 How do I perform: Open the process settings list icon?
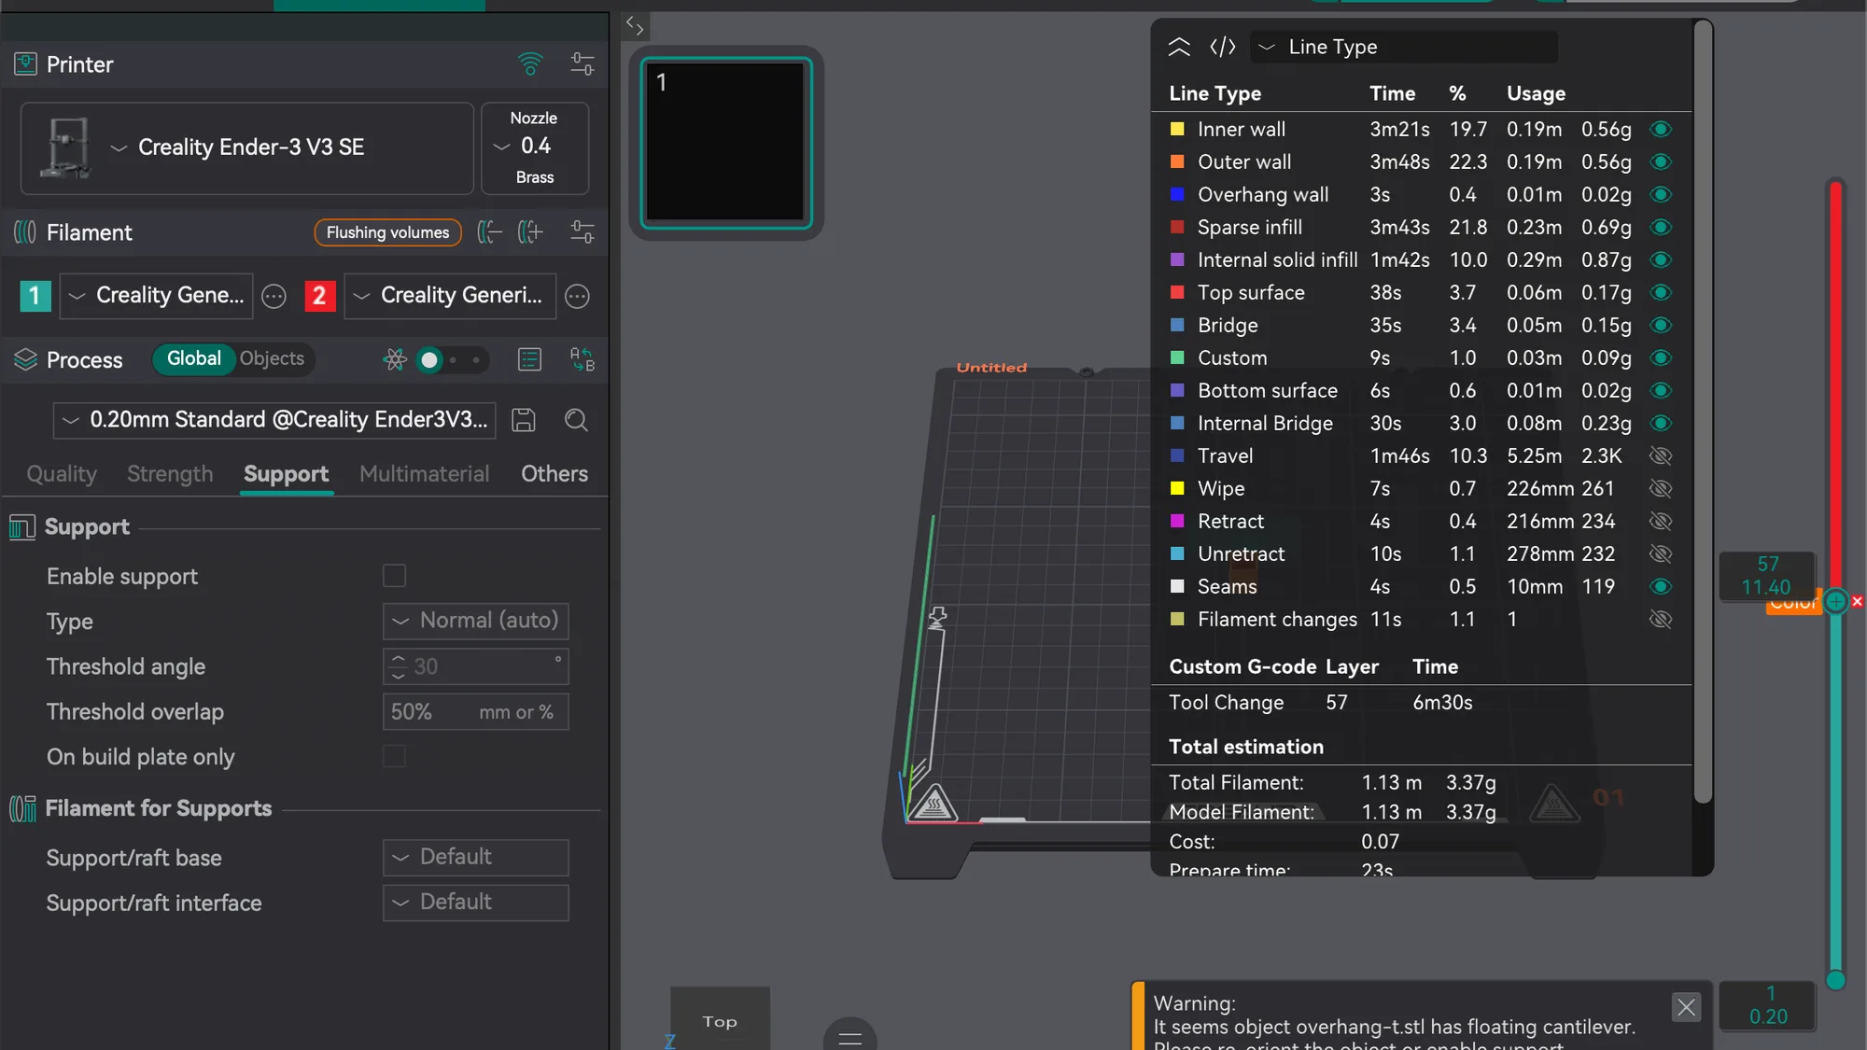(x=529, y=359)
